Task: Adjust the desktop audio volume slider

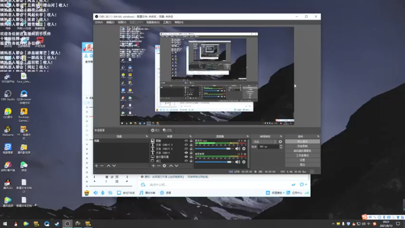Action: [x=214, y=162]
